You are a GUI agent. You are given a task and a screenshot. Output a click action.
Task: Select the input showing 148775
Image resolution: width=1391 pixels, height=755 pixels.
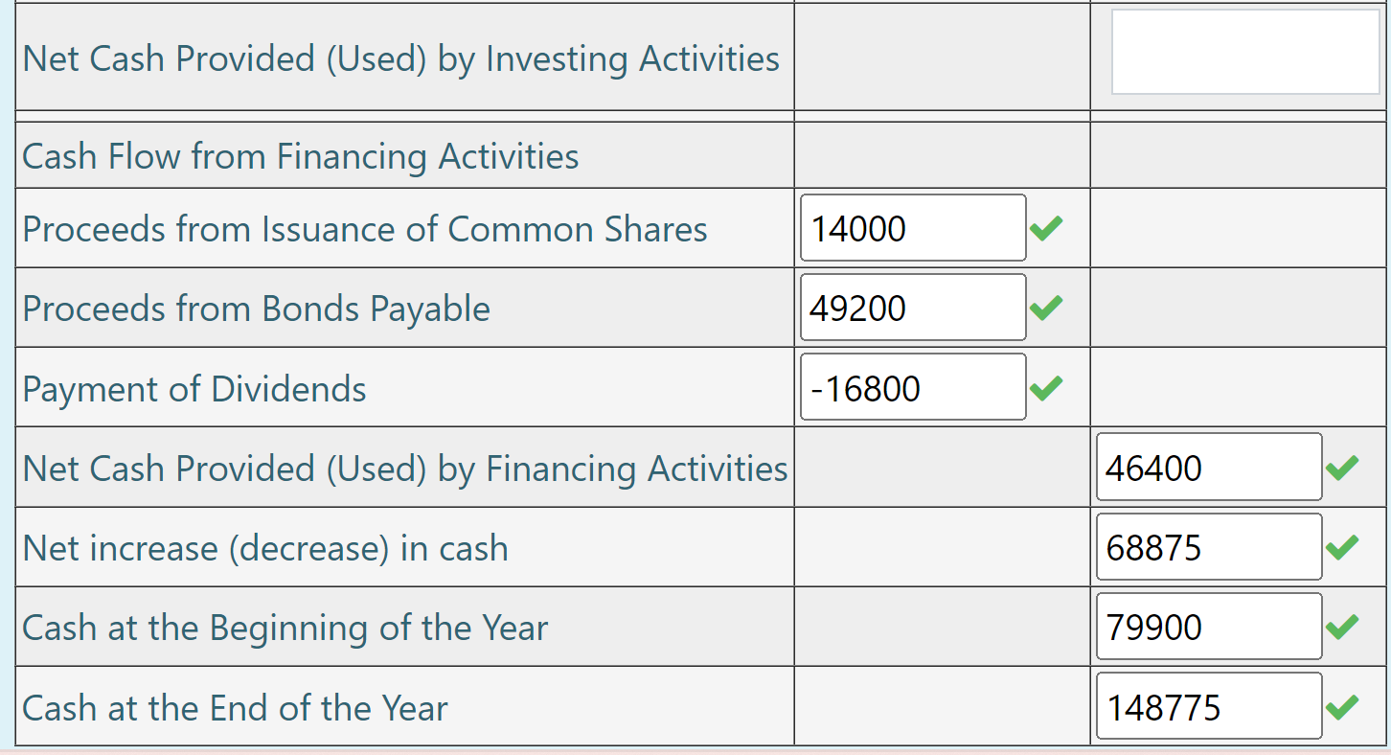[1208, 706]
